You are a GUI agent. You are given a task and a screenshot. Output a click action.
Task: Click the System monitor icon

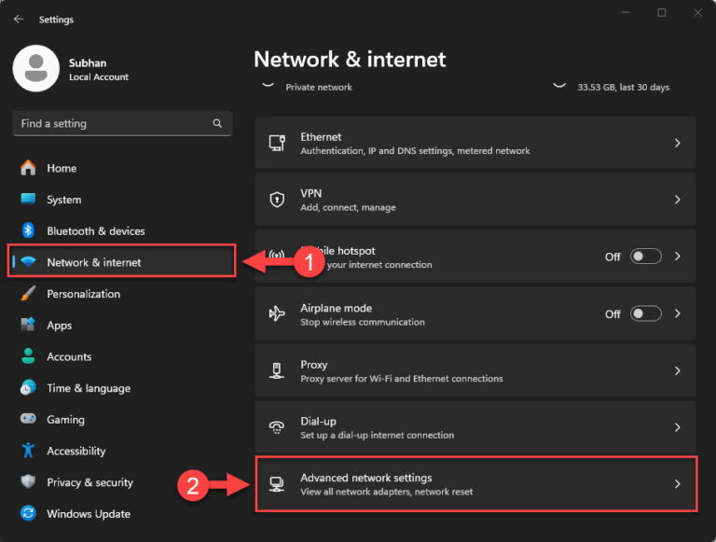click(x=28, y=199)
